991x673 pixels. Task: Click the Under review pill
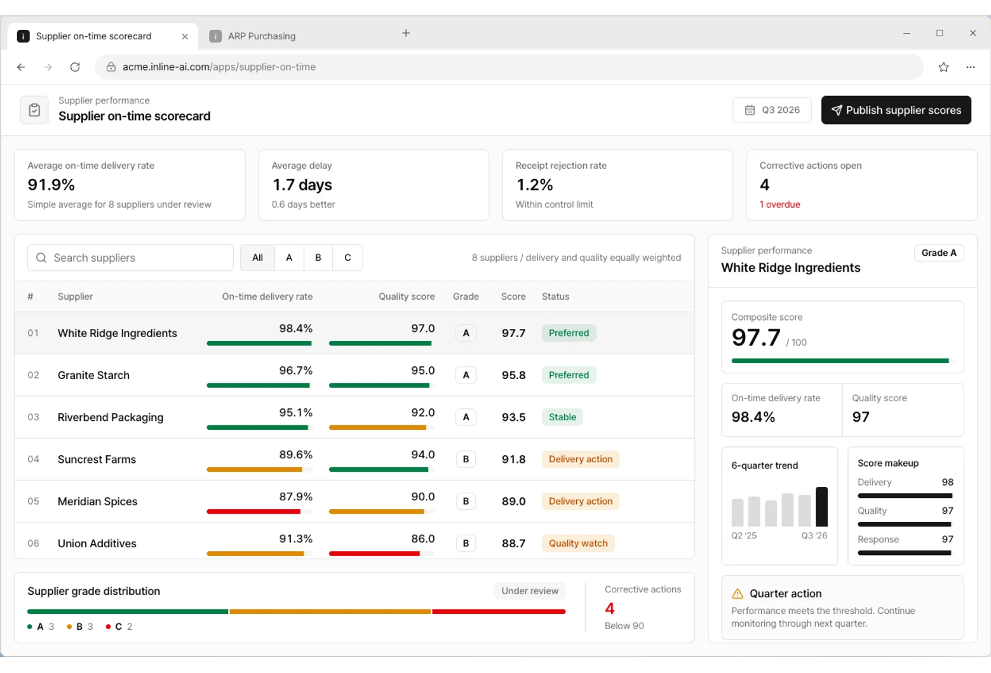[x=530, y=591]
